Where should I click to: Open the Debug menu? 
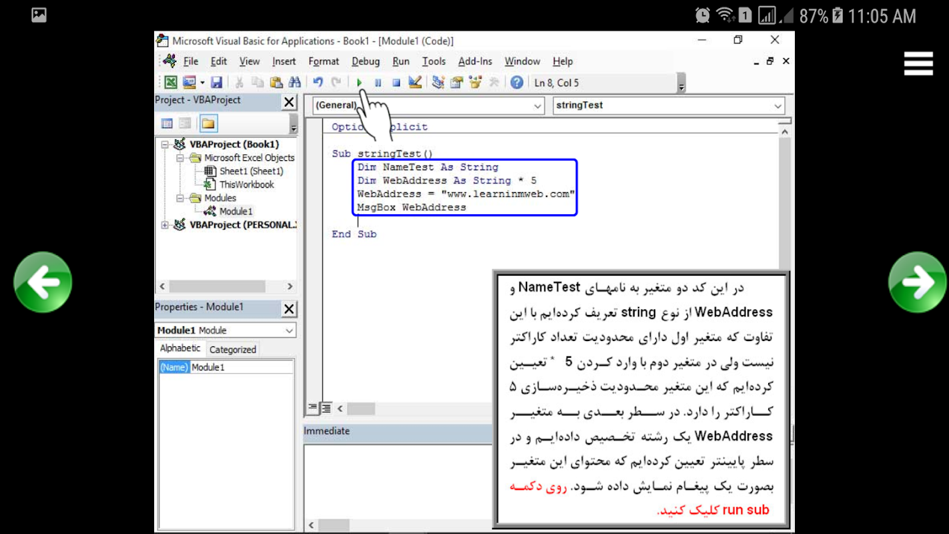click(x=366, y=61)
